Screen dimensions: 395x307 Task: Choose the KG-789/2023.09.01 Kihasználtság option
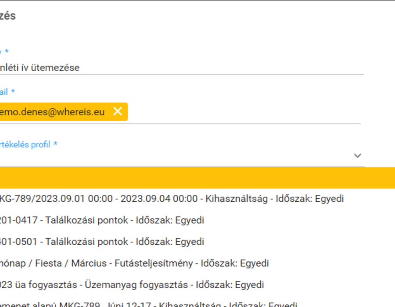pyautogui.click(x=197, y=199)
